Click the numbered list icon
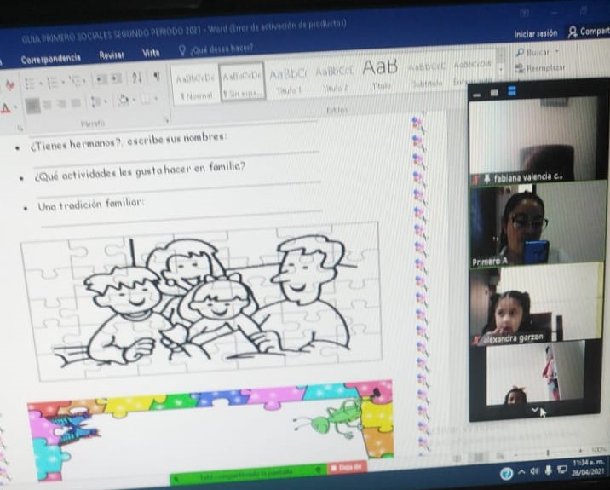 point(52,83)
